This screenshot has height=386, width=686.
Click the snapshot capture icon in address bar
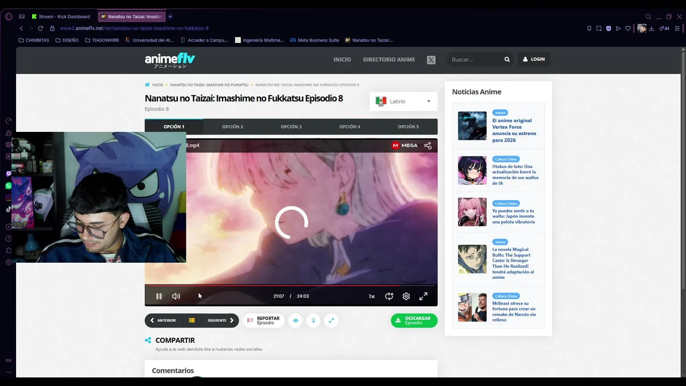(x=599, y=28)
